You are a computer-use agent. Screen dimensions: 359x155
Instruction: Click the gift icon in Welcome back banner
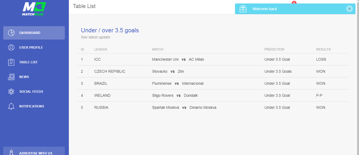(x=243, y=9)
